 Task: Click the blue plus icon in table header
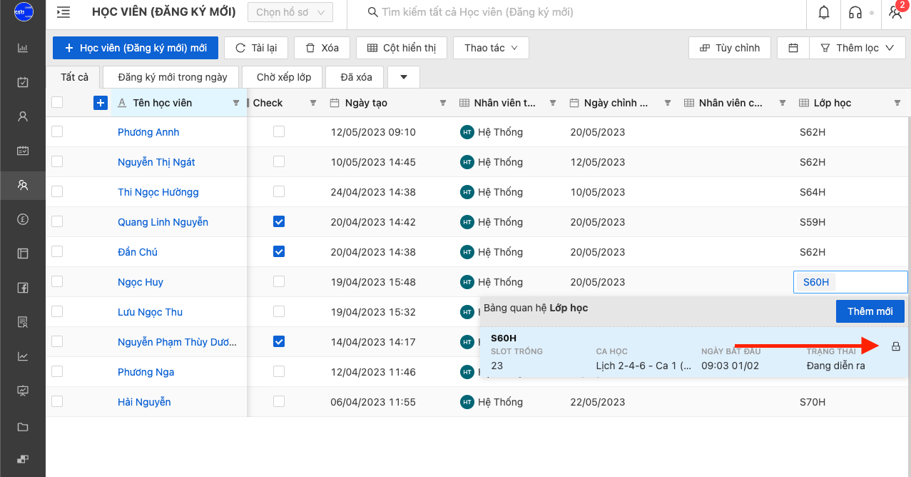[x=101, y=103]
